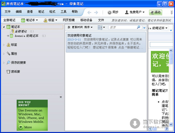The image size is (175, 133).
Task: Click the 属性 ruler icon
Action: click(8, 54)
